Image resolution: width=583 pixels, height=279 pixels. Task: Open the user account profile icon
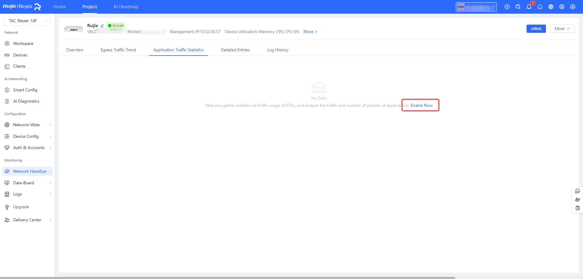coord(573,7)
